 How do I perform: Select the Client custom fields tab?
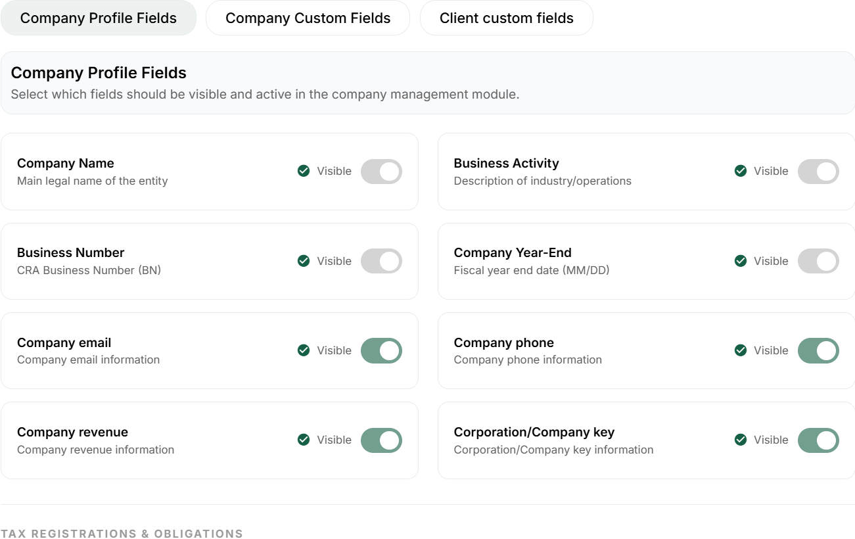506,18
